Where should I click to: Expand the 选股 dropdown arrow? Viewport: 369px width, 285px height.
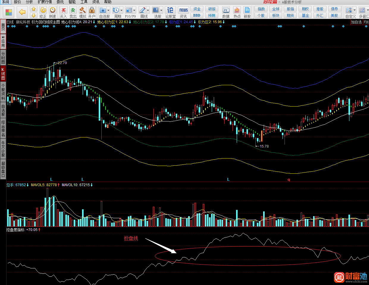161,10
